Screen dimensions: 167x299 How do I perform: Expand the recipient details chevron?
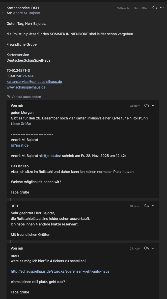click(x=3, y=13)
